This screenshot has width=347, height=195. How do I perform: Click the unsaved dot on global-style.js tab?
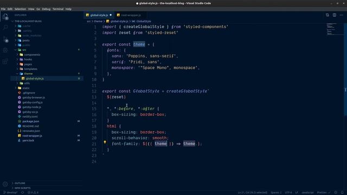111,15
